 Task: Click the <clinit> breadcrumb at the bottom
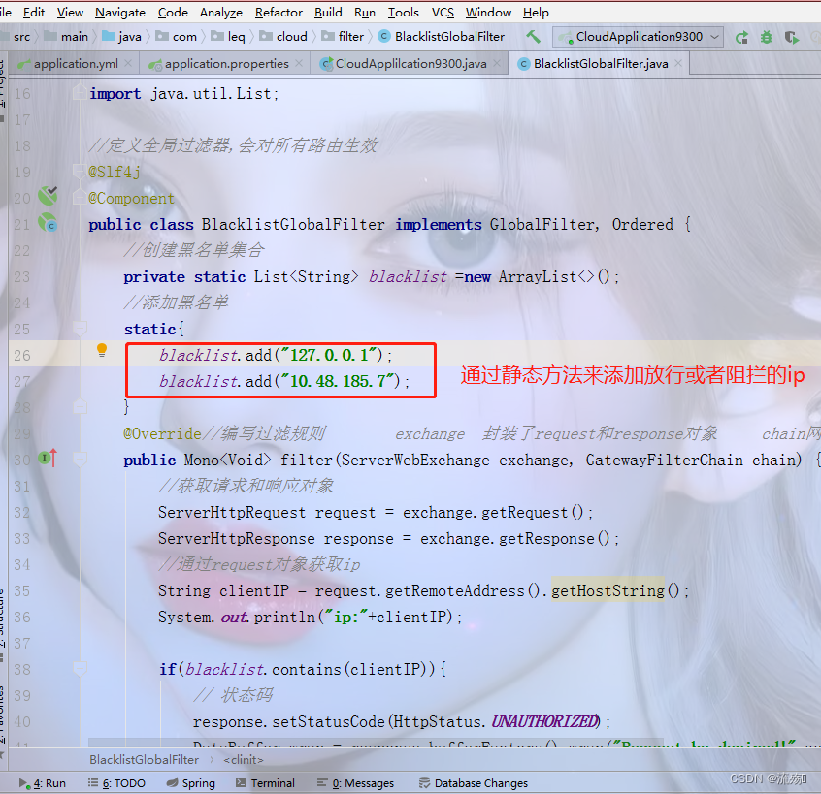click(242, 759)
